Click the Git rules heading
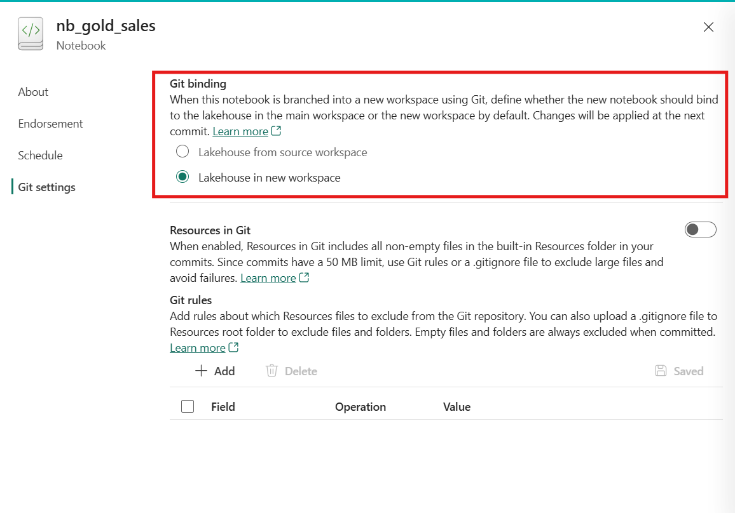The height and width of the screenshot is (513, 735). (x=191, y=300)
